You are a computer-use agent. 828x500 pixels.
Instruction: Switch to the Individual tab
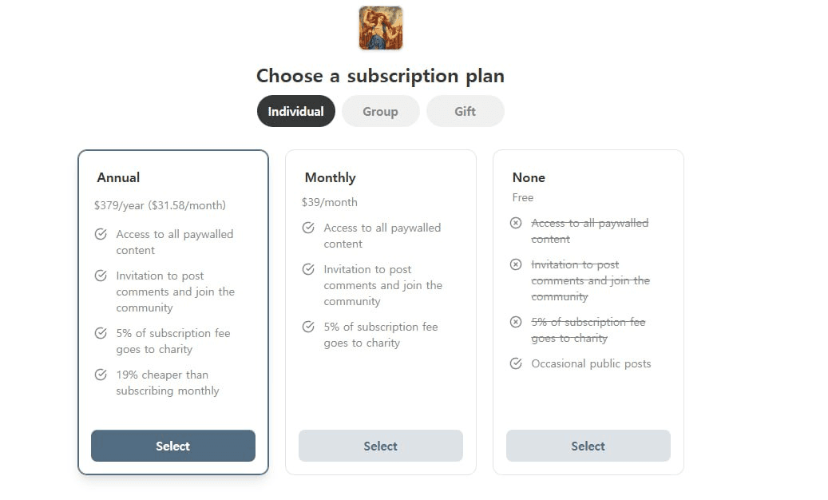click(x=295, y=111)
